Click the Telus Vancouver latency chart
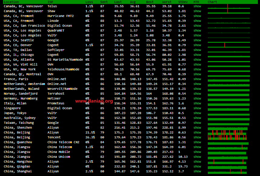Screen dimensions: 260x176 coord(229,6)
